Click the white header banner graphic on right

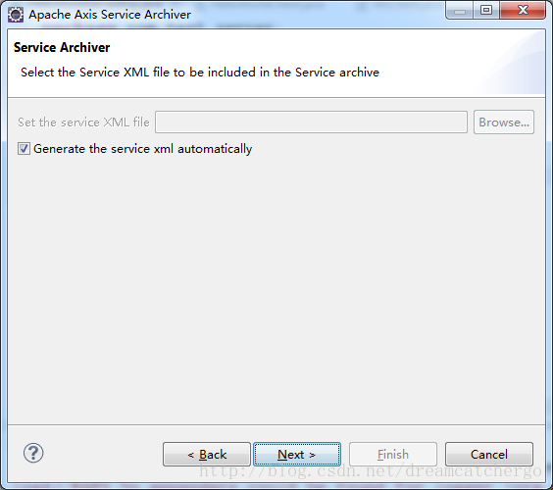click(x=512, y=64)
